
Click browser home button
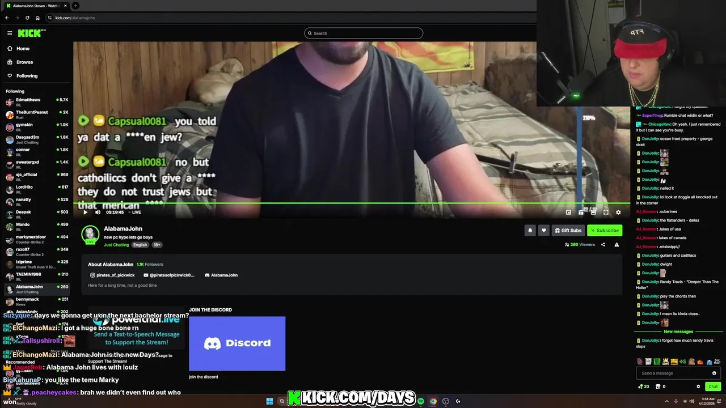[37, 18]
